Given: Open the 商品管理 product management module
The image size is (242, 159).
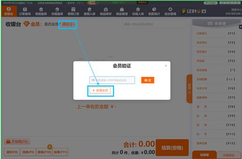Looking at the screenshot, I should pos(122,11).
